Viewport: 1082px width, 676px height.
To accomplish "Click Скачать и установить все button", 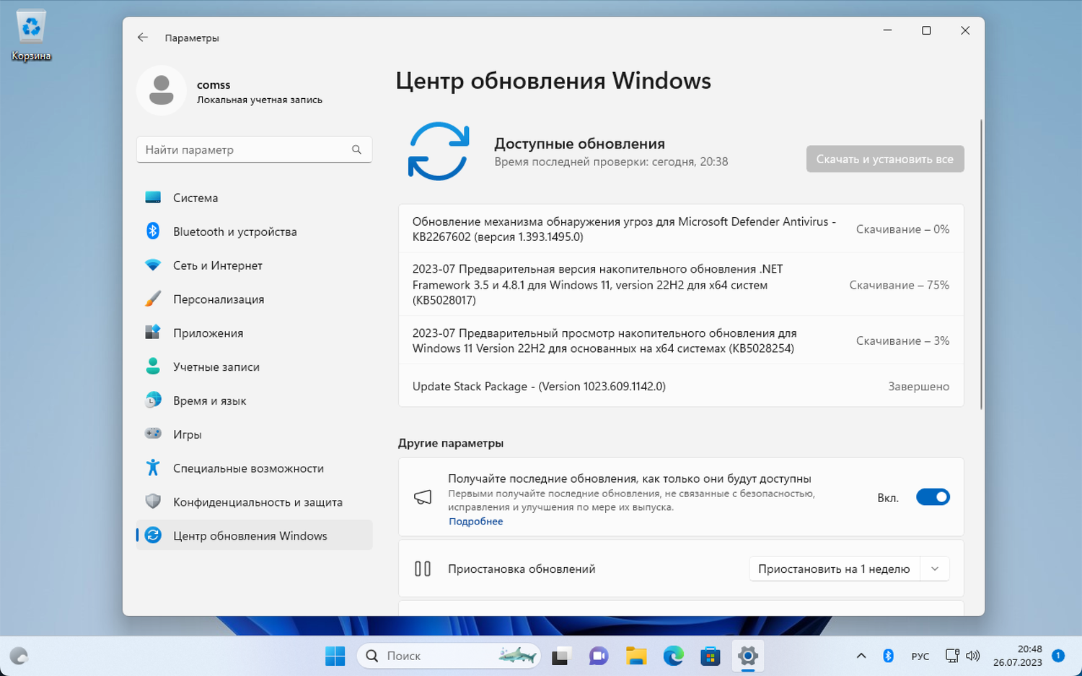I will point(885,159).
